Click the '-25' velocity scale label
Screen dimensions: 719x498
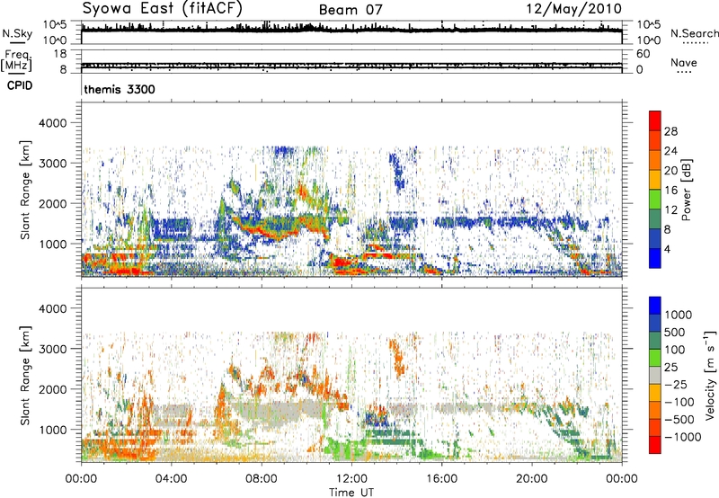click(676, 385)
